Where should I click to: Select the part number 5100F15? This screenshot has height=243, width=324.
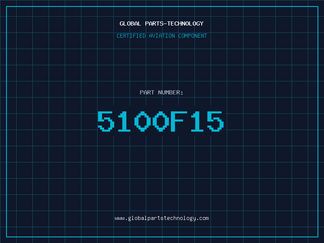pos(161,121)
